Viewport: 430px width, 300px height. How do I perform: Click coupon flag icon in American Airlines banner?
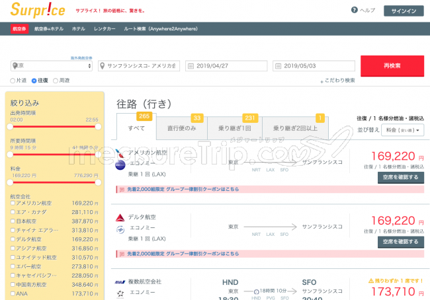click(122, 189)
